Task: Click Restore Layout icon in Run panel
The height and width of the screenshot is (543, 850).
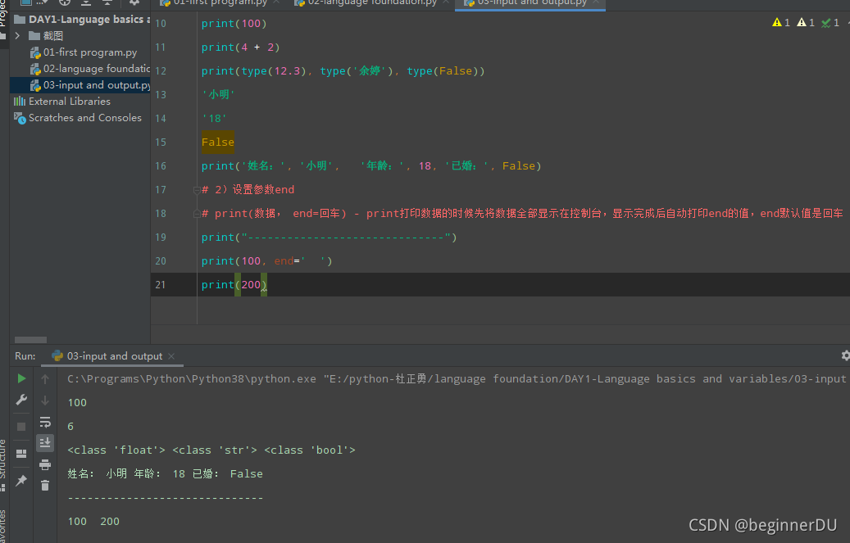Action: pyautogui.click(x=21, y=454)
